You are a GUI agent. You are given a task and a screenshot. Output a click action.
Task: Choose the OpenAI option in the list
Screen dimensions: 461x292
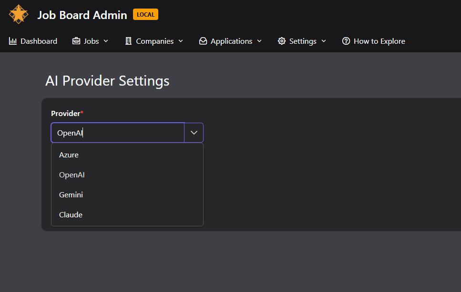[72, 175]
